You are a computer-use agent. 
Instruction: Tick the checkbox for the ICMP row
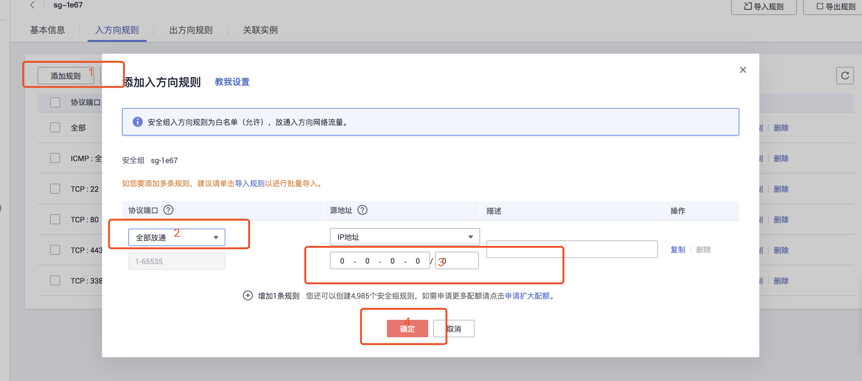pos(55,158)
